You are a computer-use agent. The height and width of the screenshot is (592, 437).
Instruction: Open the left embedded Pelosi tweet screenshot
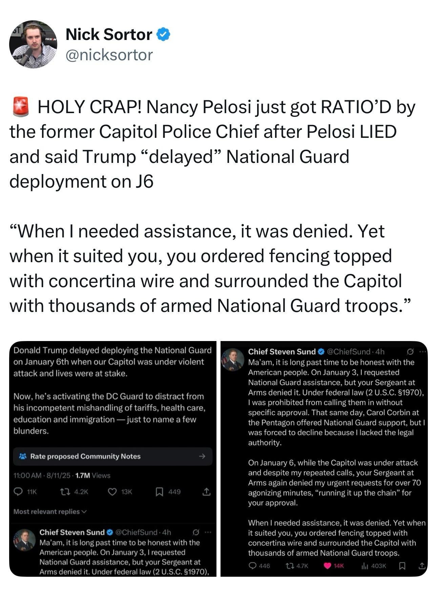tap(112, 389)
